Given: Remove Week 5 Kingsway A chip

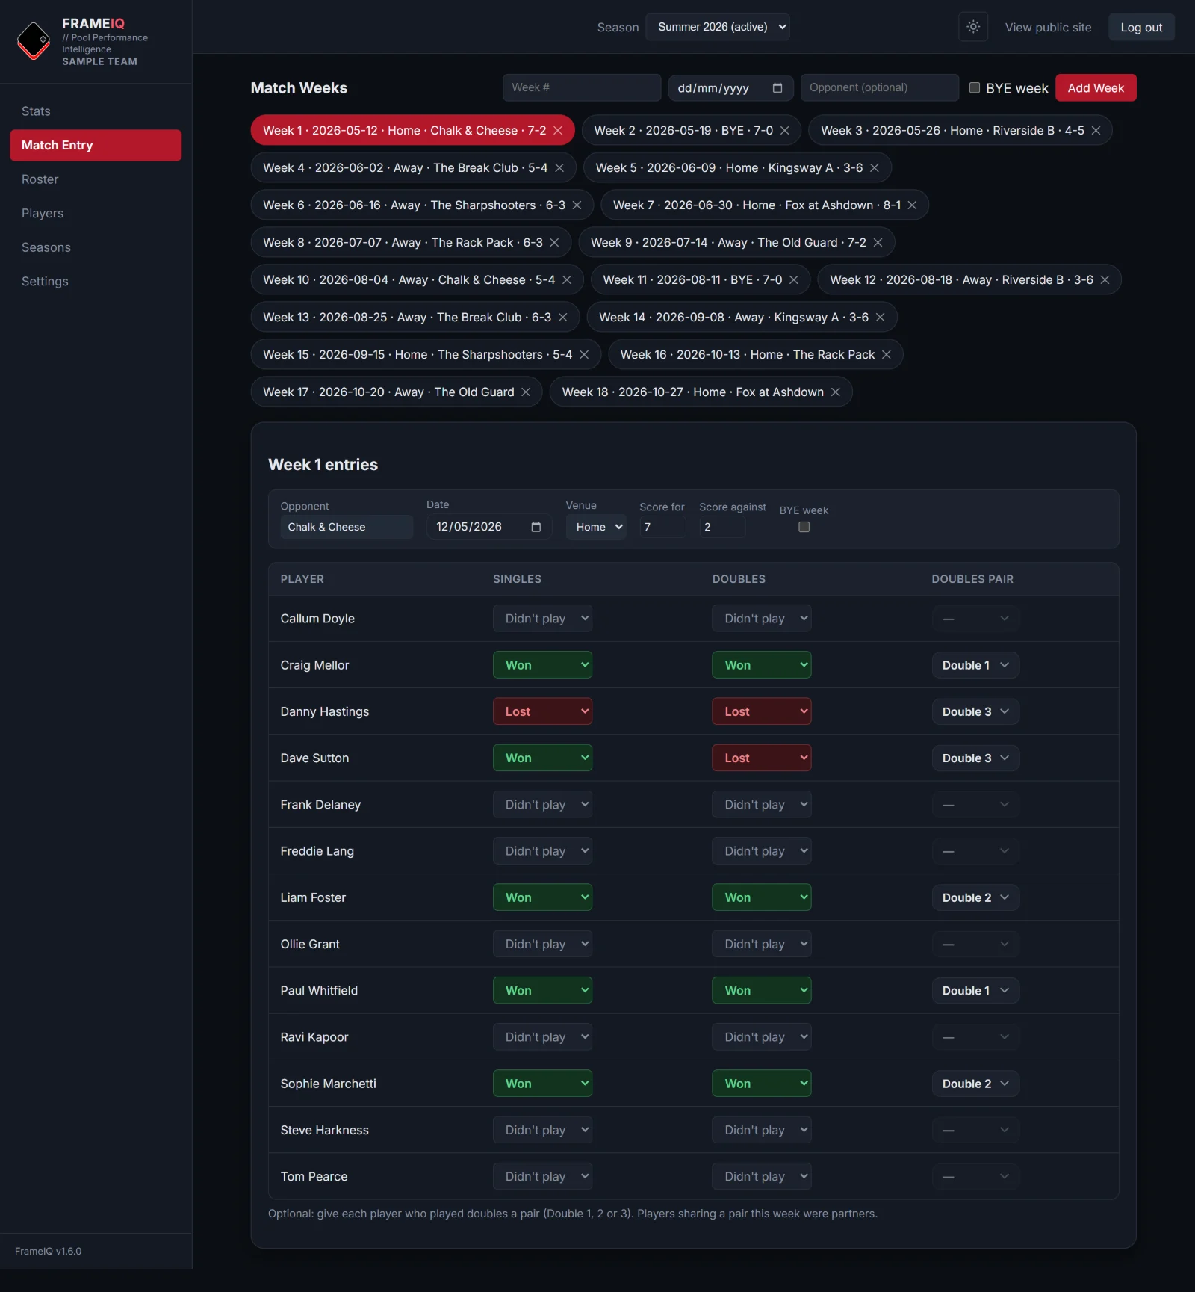Looking at the screenshot, I should coord(874,167).
